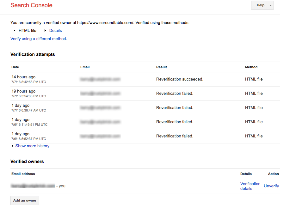Click the Email column header
290x212 pixels.
click(85, 67)
